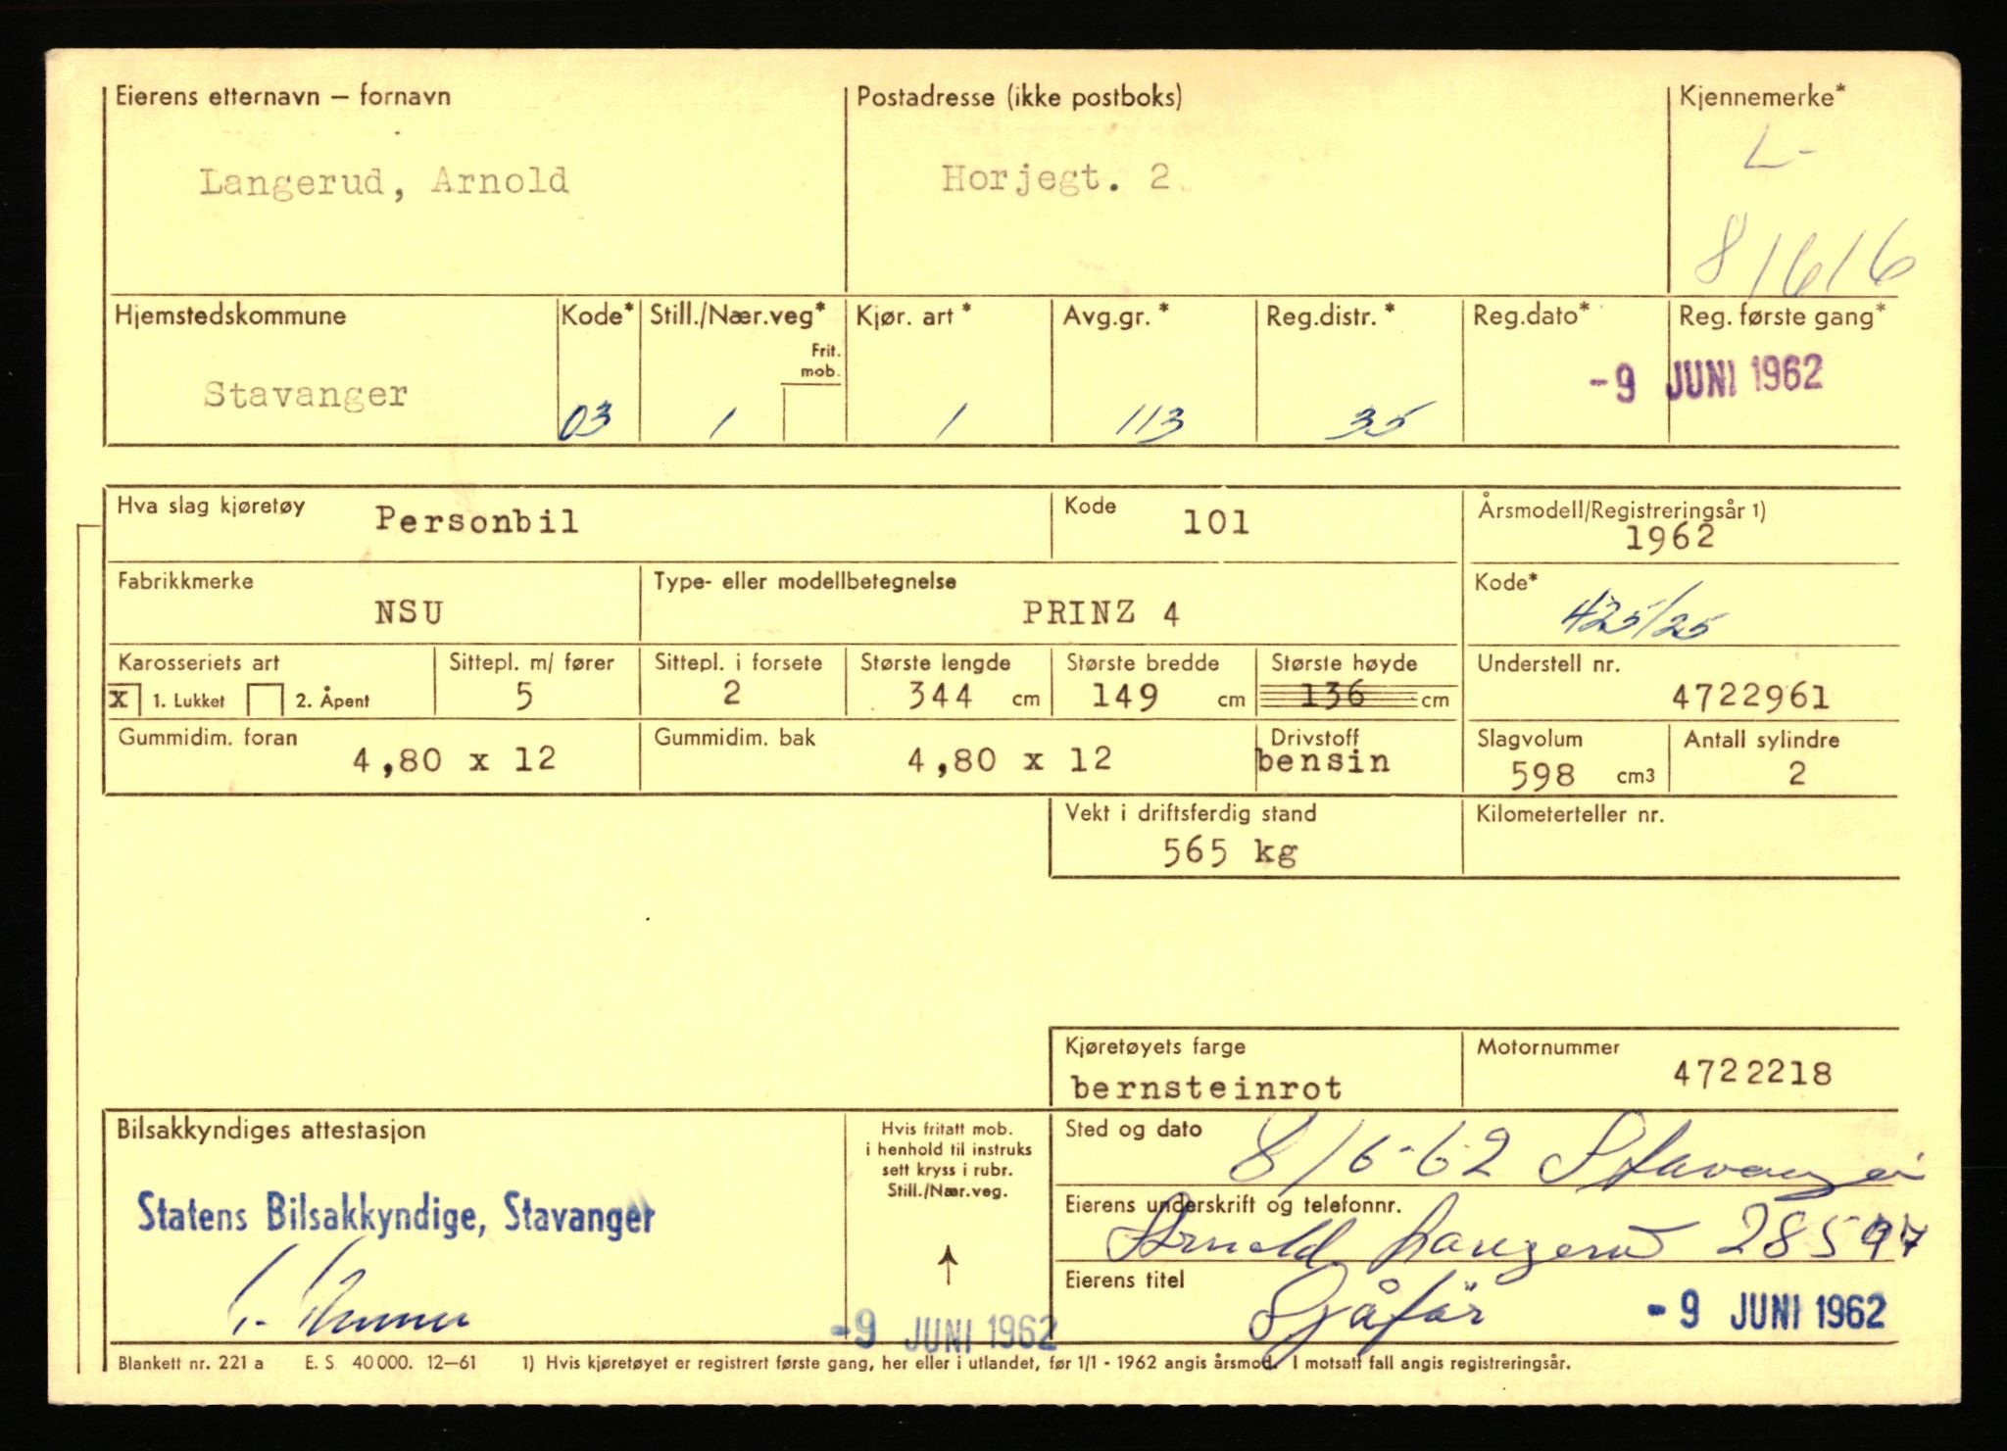Click the "Kjennemerke" field label
Screen dimensions: 2007x1451
(1762, 97)
